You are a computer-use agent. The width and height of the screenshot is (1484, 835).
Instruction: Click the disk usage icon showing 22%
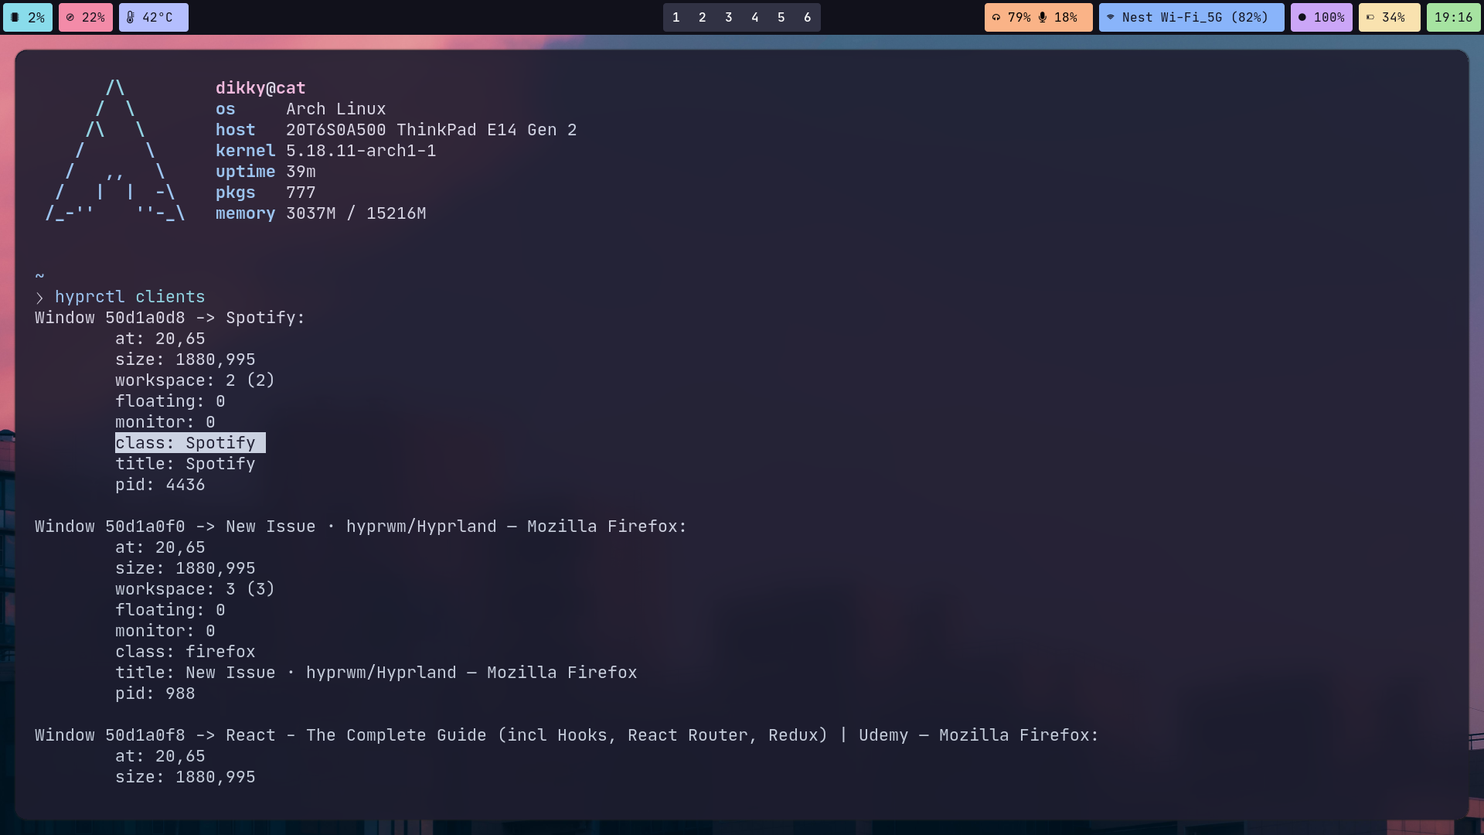click(x=71, y=17)
